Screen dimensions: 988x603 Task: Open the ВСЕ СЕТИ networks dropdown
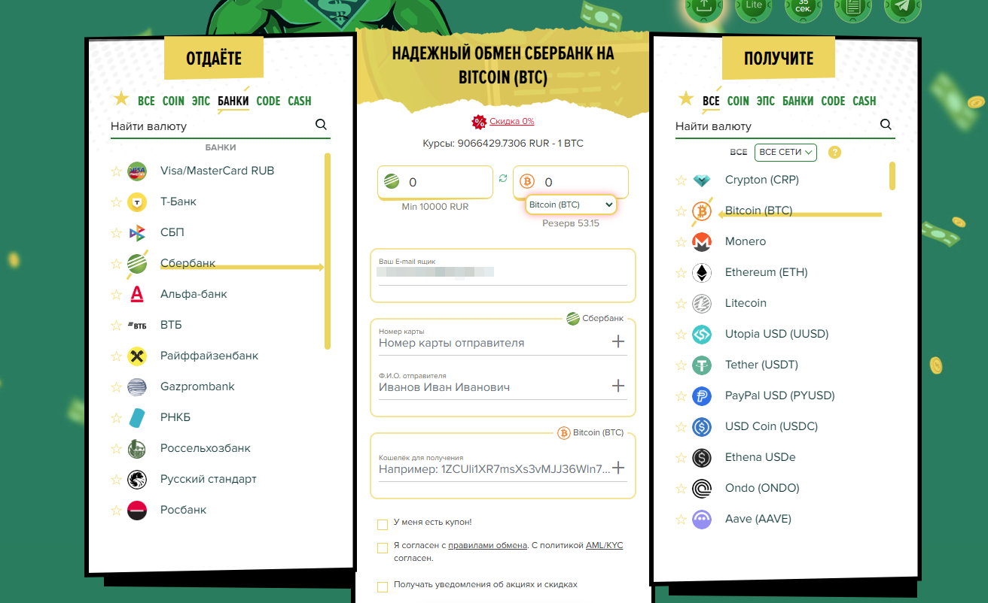tap(786, 152)
